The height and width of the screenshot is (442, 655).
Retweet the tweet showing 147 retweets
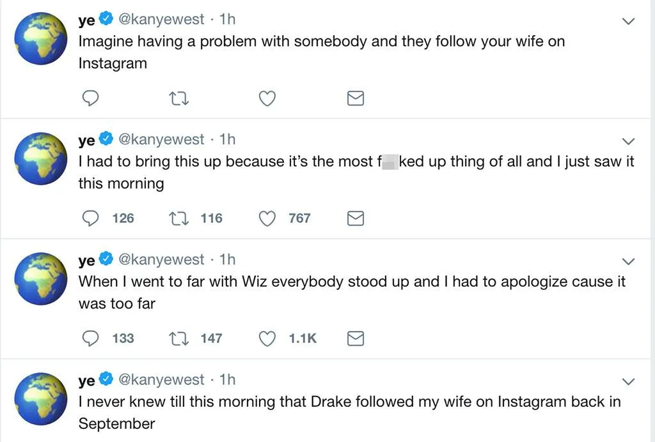click(x=176, y=339)
